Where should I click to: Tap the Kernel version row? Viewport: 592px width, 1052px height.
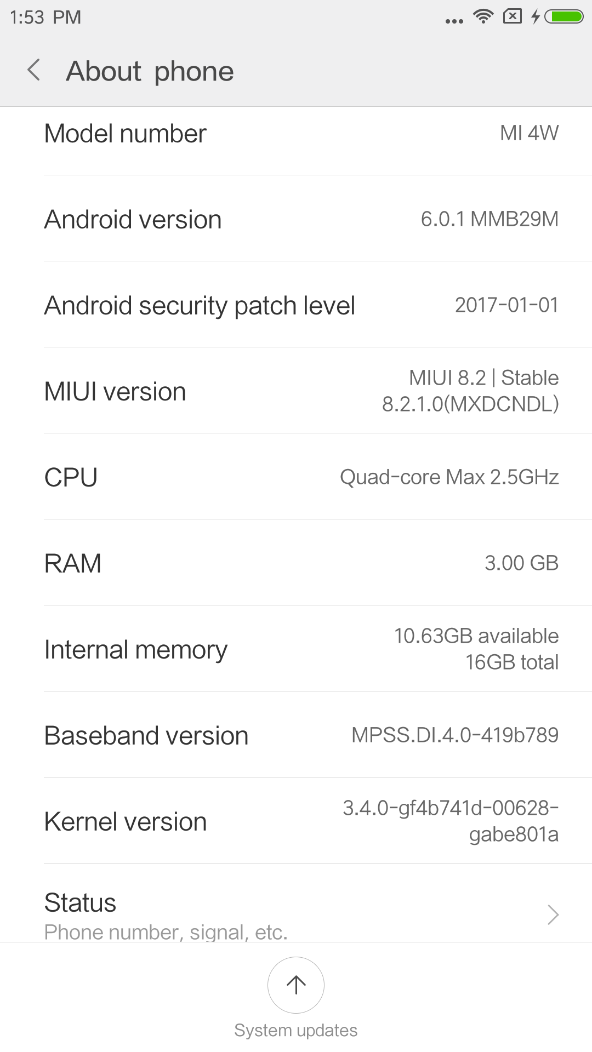click(296, 821)
